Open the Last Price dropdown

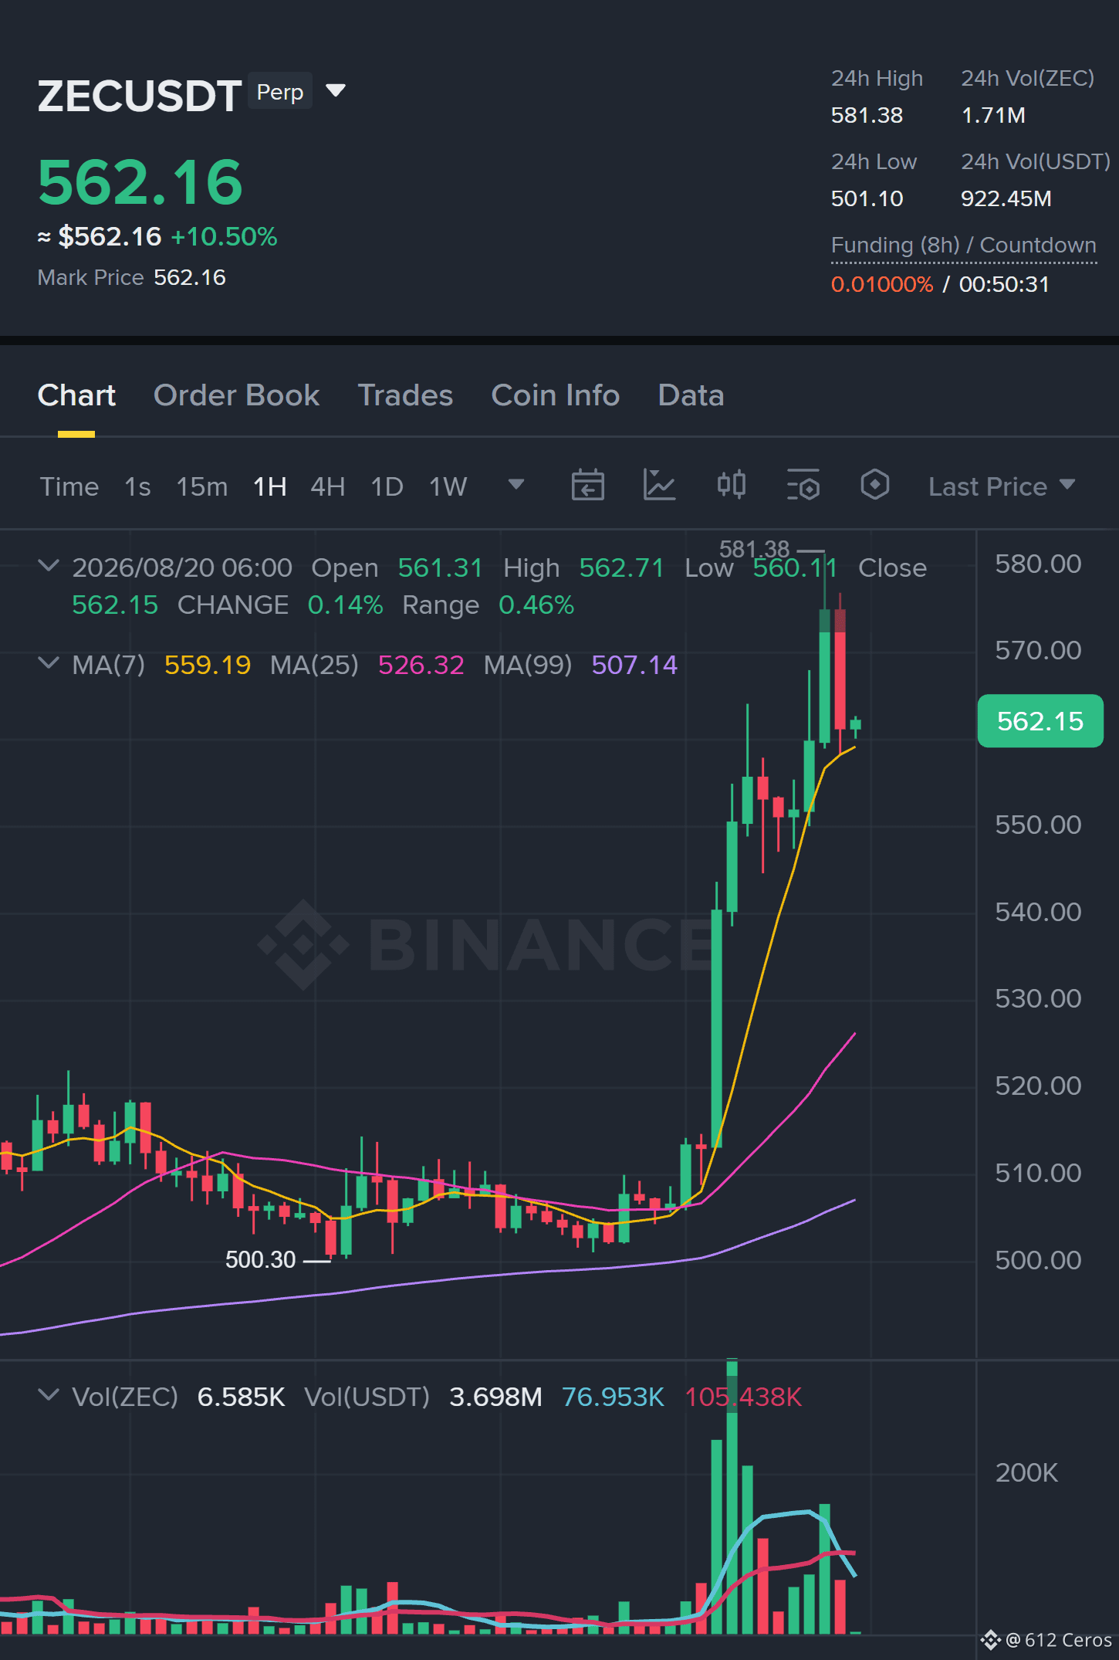pyautogui.click(x=1002, y=486)
